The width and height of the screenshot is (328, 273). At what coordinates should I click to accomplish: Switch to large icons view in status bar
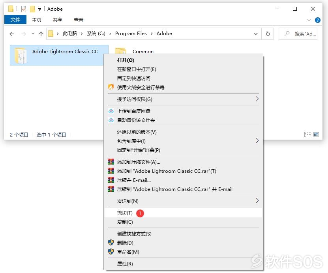pos(316,134)
